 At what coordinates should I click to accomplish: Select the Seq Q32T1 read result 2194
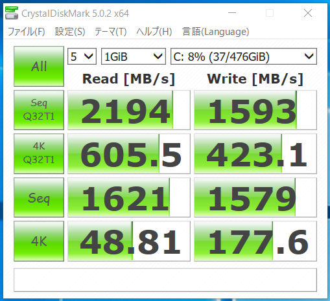click(129, 110)
